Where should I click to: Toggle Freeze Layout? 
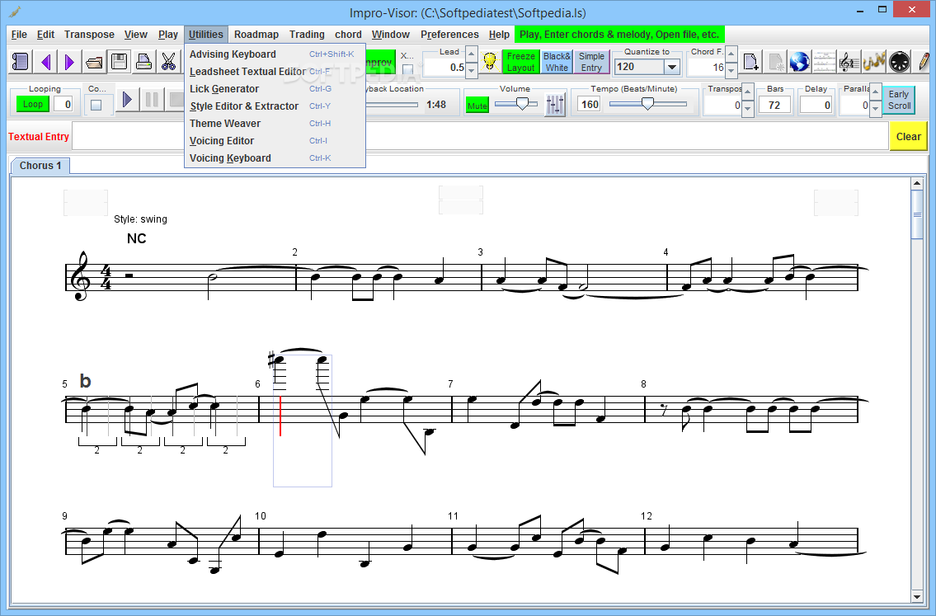520,62
